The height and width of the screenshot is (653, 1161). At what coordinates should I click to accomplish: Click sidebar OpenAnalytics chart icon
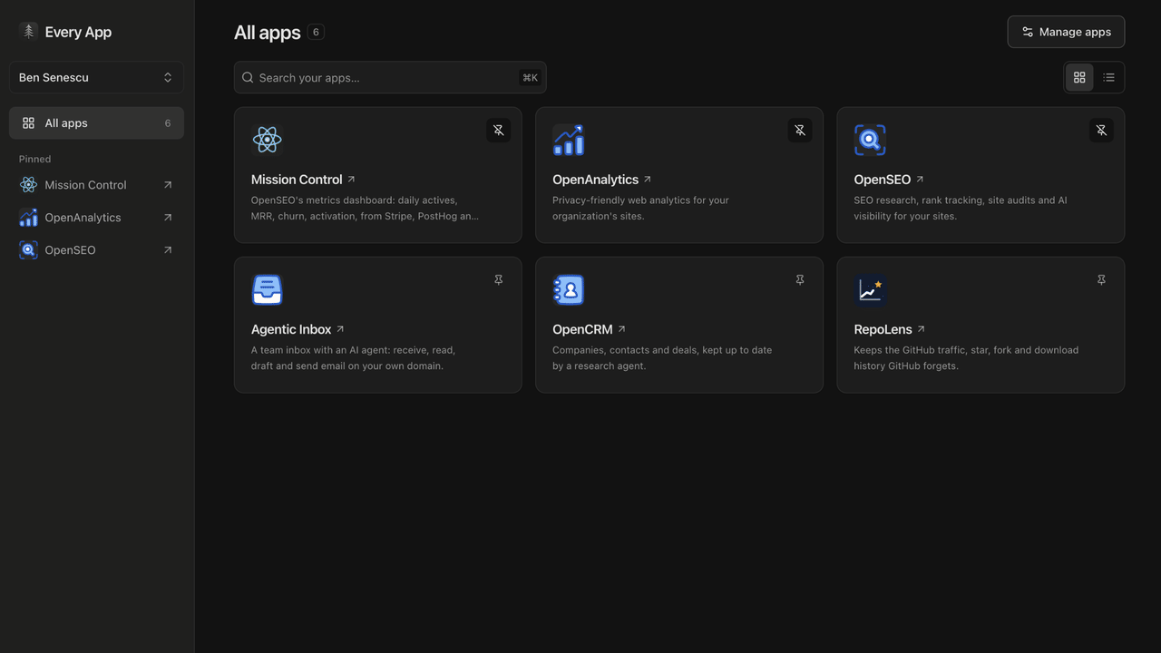(x=28, y=218)
